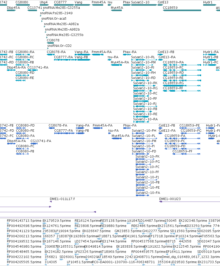The height and width of the screenshot is (266, 220).
Task: Click snoRNA:Me28S-G3255b label
Action: (x=65, y=35)
